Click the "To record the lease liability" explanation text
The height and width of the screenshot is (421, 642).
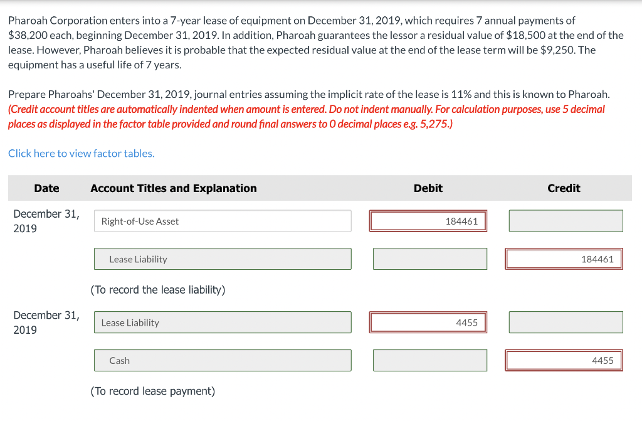coord(157,290)
